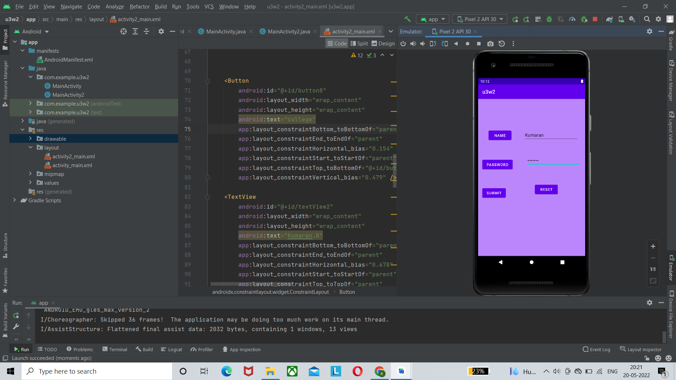Switch editor to Design view mode

point(383,43)
